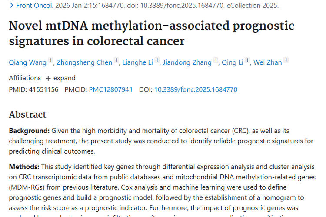Click affiliation superscript after Qiang Wang

tap(51, 61)
